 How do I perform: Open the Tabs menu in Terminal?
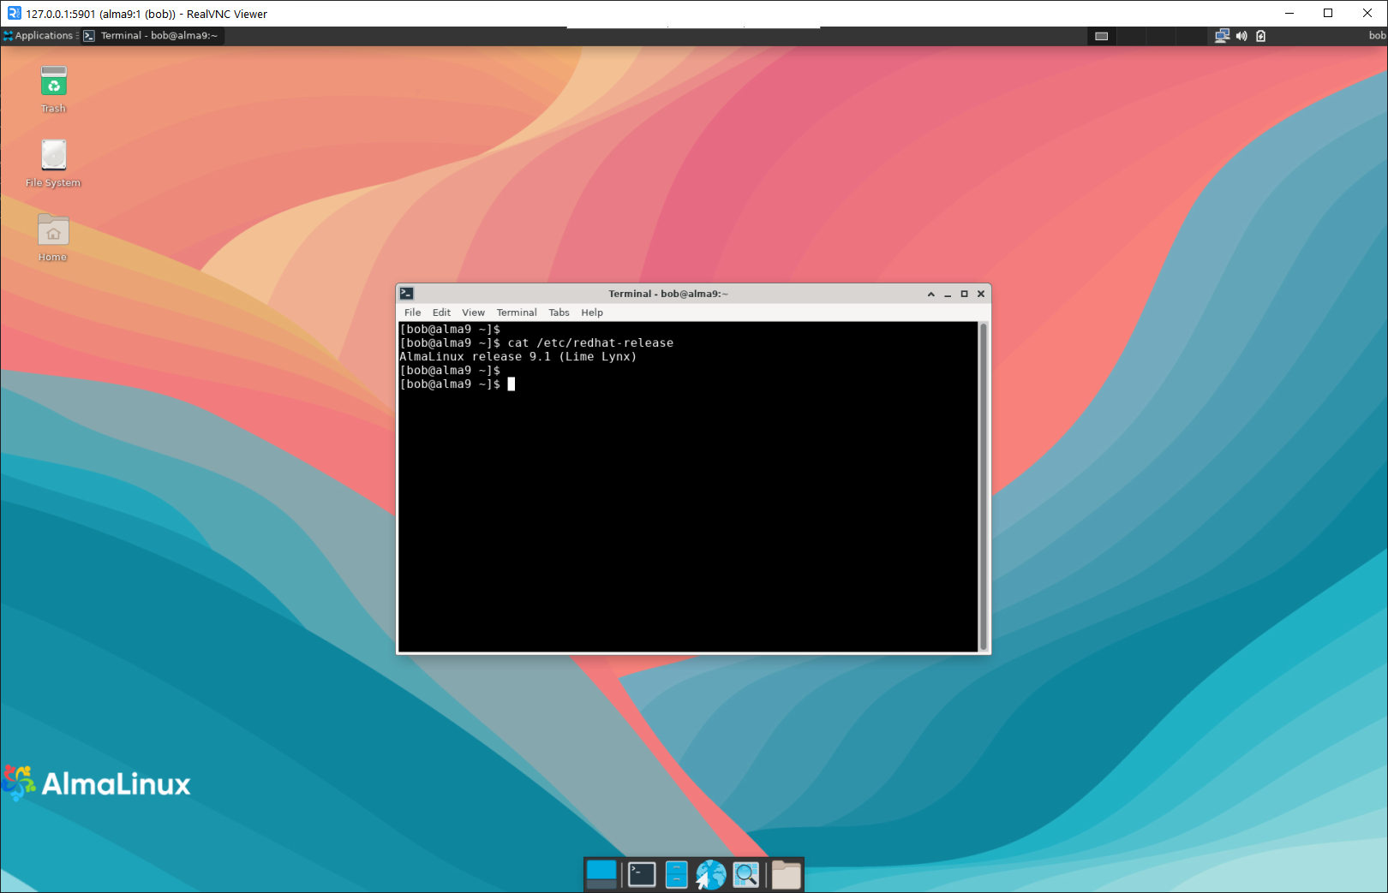tap(559, 313)
